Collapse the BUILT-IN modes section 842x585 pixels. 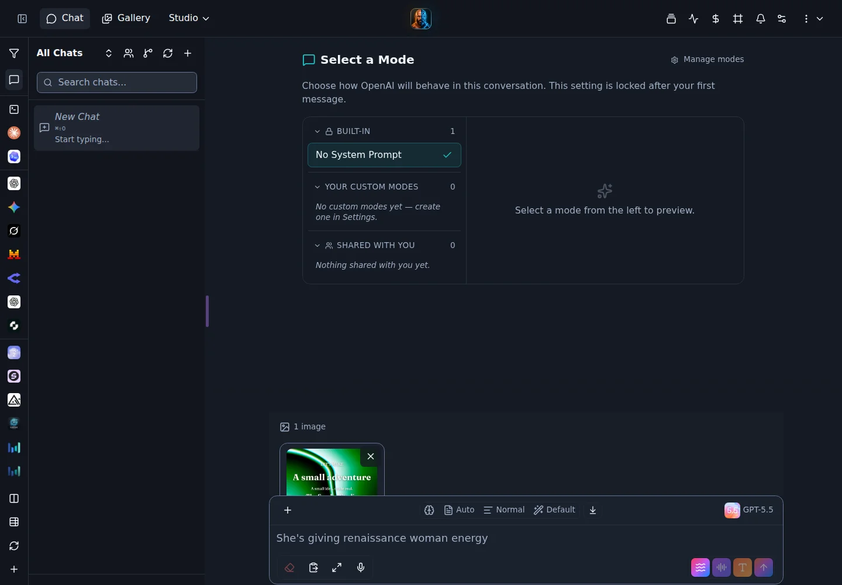pos(318,132)
